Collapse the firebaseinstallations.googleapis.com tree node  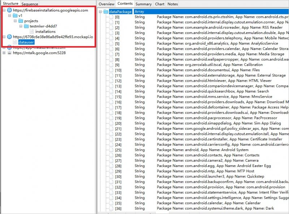(x=4, y=10)
